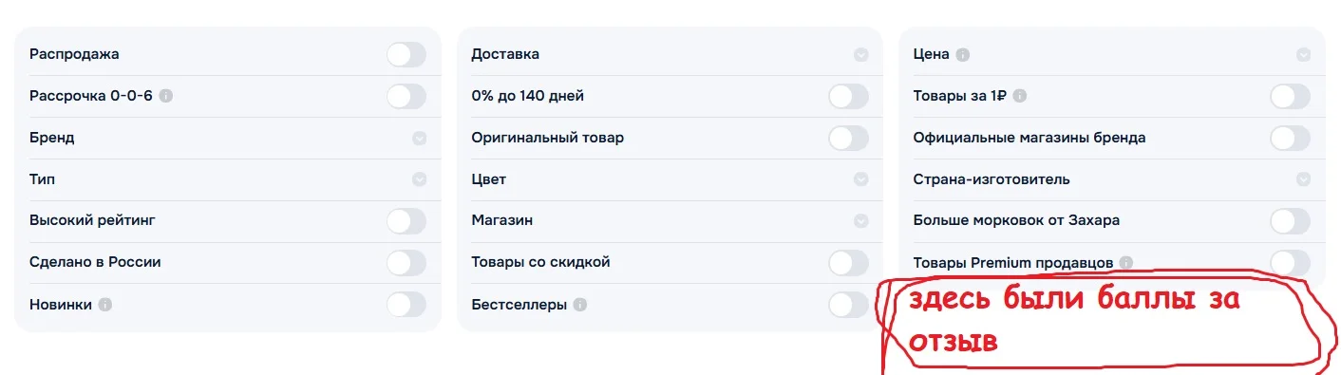1341x375 pixels.
Task: Open the Доставка dropdown arrow
Action: pyautogui.click(x=860, y=54)
